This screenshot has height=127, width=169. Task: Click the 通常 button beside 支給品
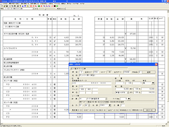click(x=149, y=72)
